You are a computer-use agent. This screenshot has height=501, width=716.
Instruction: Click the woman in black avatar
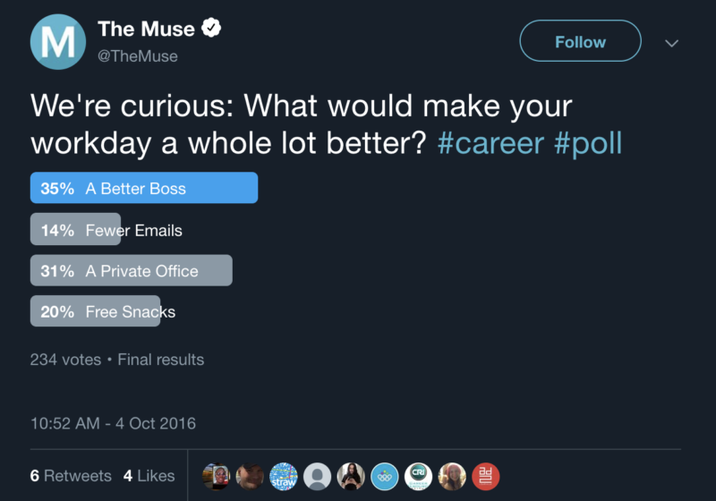click(351, 476)
